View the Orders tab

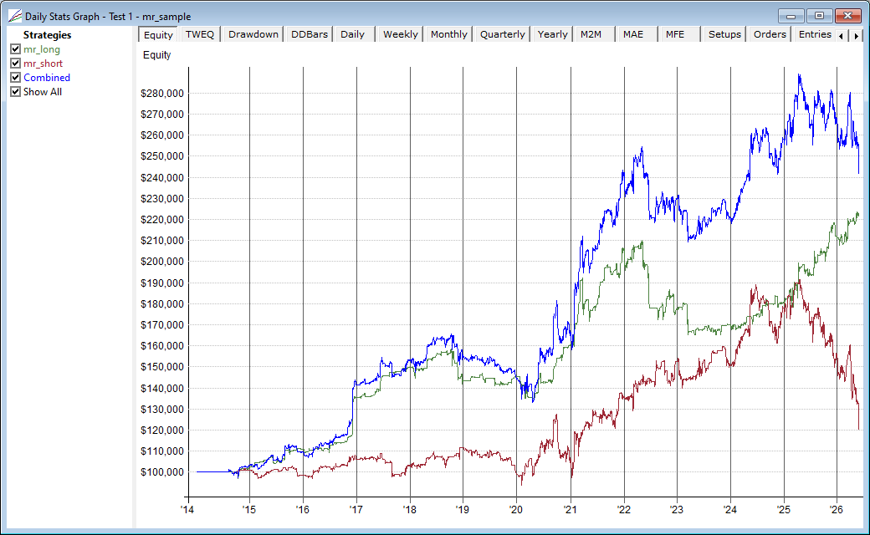pyautogui.click(x=770, y=34)
